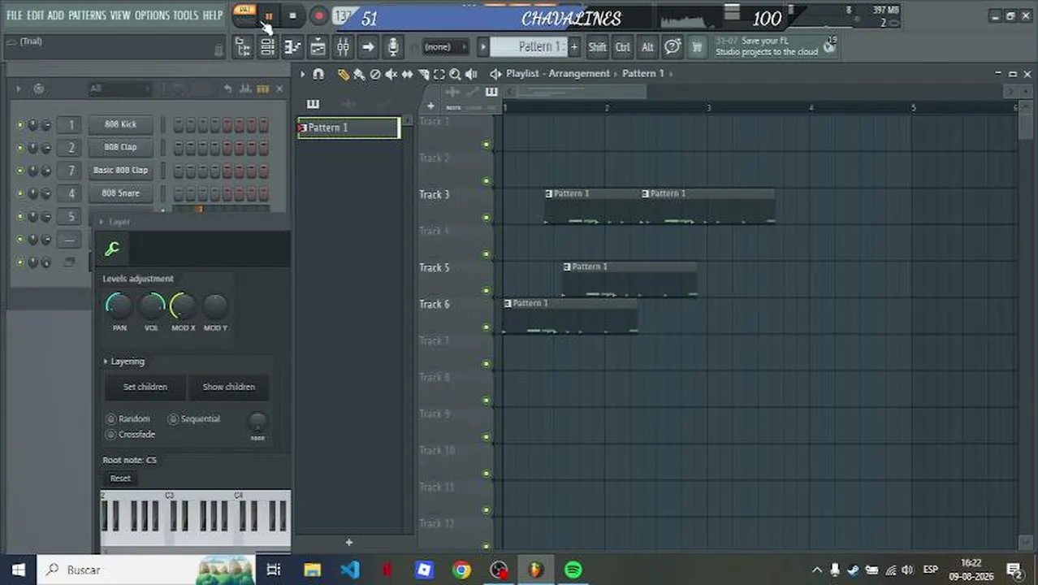Image resolution: width=1038 pixels, height=585 pixels.
Task: Click the 808 Kick channel button
Action: [120, 124]
